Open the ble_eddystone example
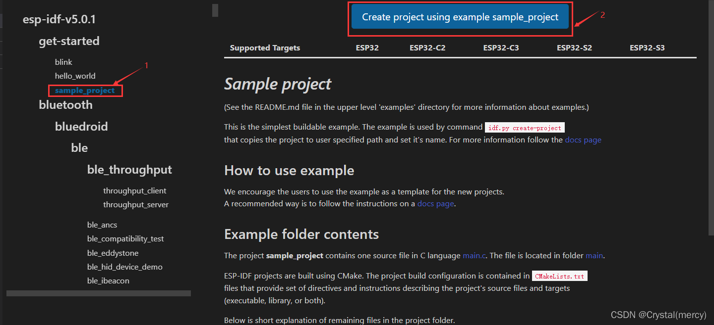 (x=113, y=253)
